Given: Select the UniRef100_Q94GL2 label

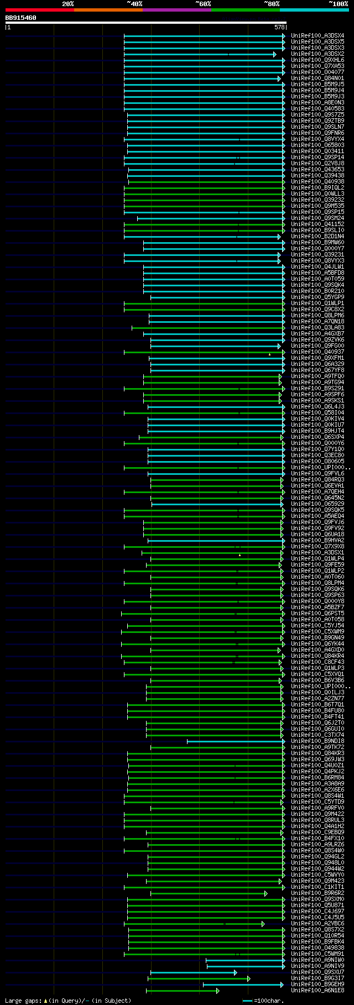Looking at the screenshot, I should pos(317,857).
